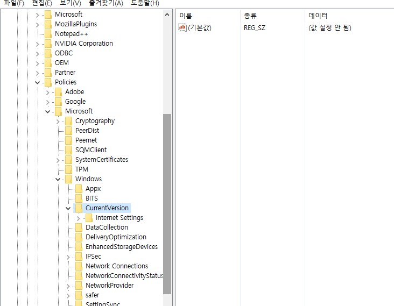Open the 즐겨찾기(A) menu
The height and width of the screenshot is (306, 394).
(106, 3)
